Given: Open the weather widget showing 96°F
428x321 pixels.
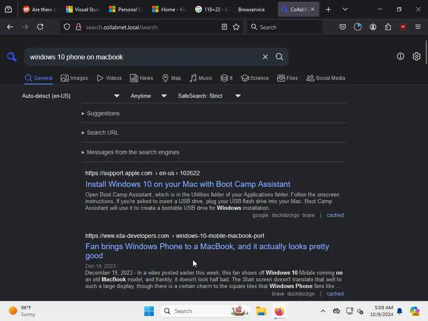Looking at the screenshot, I should point(22,311).
